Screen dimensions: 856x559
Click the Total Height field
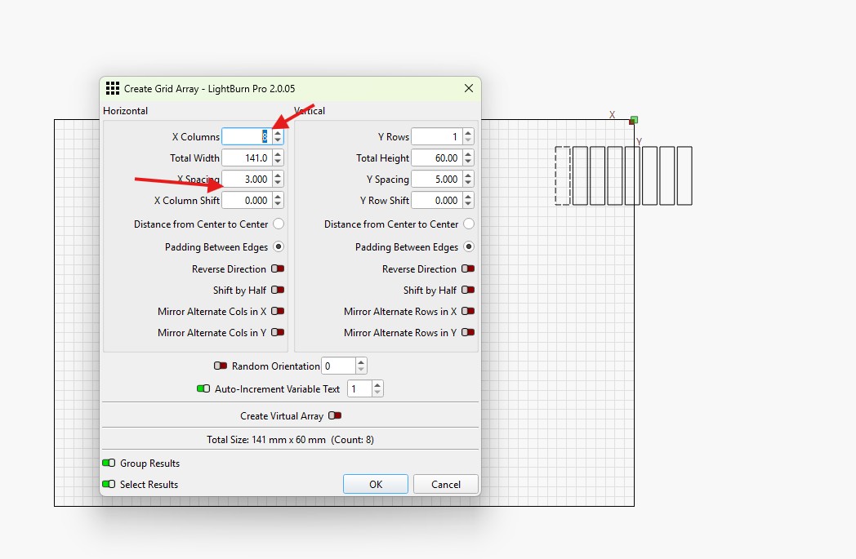(437, 157)
